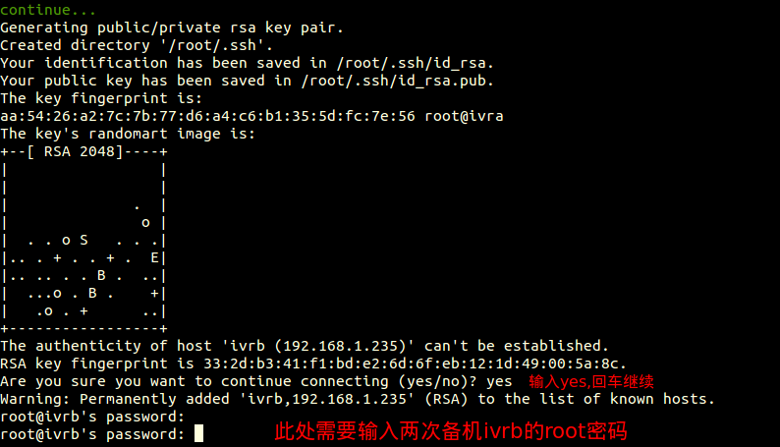Click the terminal cursor block after the password prompt

coord(198,434)
